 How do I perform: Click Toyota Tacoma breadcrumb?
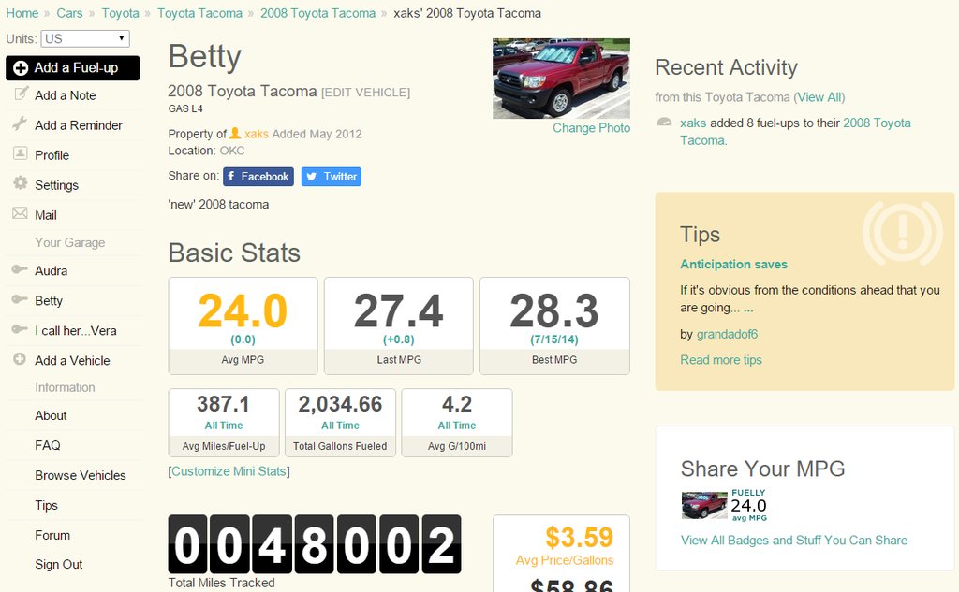point(200,13)
